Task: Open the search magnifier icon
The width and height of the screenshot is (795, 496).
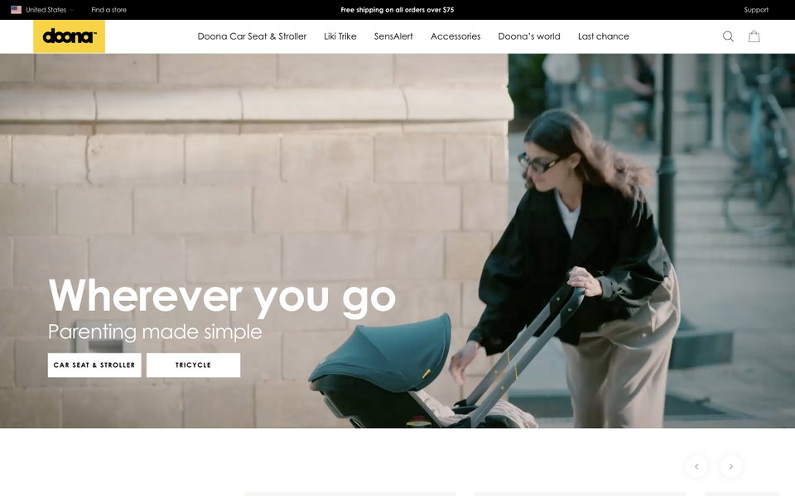Action: pyautogui.click(x=728, y=36)
